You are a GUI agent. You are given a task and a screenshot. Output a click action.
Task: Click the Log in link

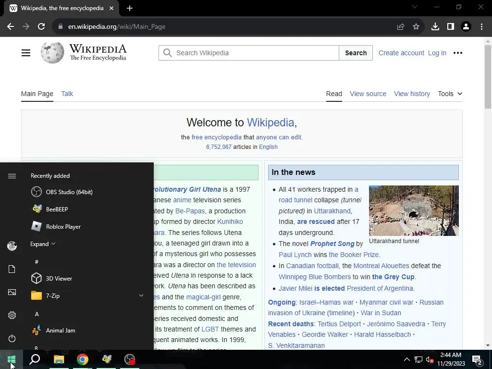pos(437,53)
